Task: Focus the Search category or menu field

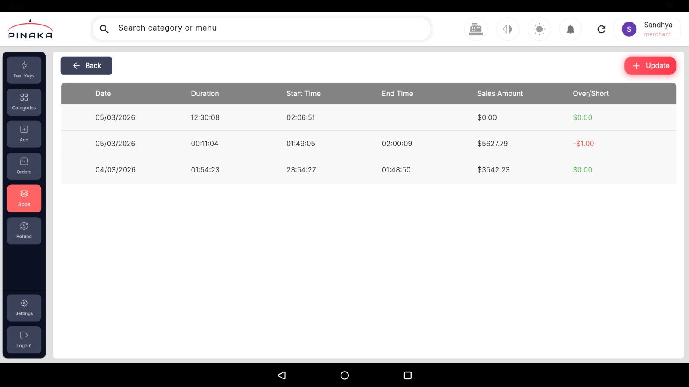Action: coord(267,28)
